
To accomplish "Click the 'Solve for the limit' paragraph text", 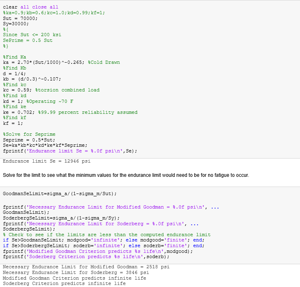I will coord(126,175).
